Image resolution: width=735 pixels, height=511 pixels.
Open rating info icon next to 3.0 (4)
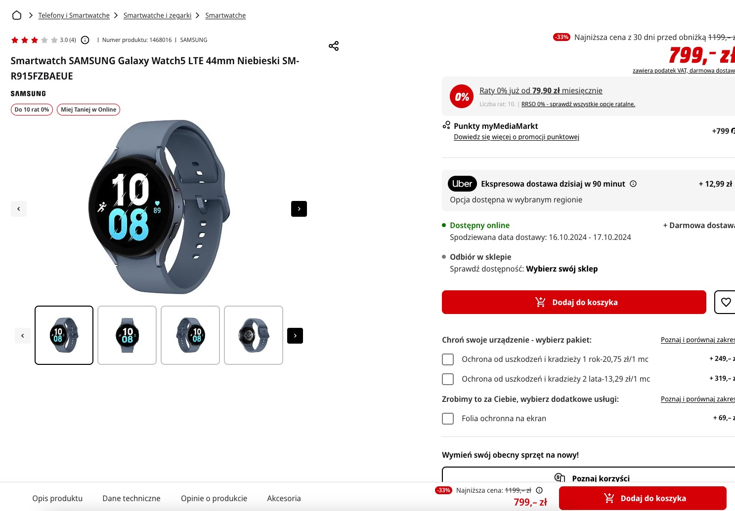85,40
